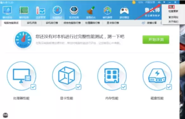Click the gold coin icon in title bar

(134, 2)
